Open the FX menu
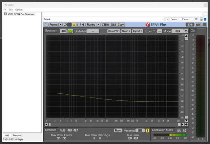The width and height of the screenshot is (210, 144). (x=5, y=9)
